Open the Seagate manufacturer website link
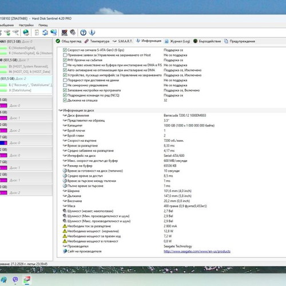Screen dimensions: 286x286 [197, 251]
